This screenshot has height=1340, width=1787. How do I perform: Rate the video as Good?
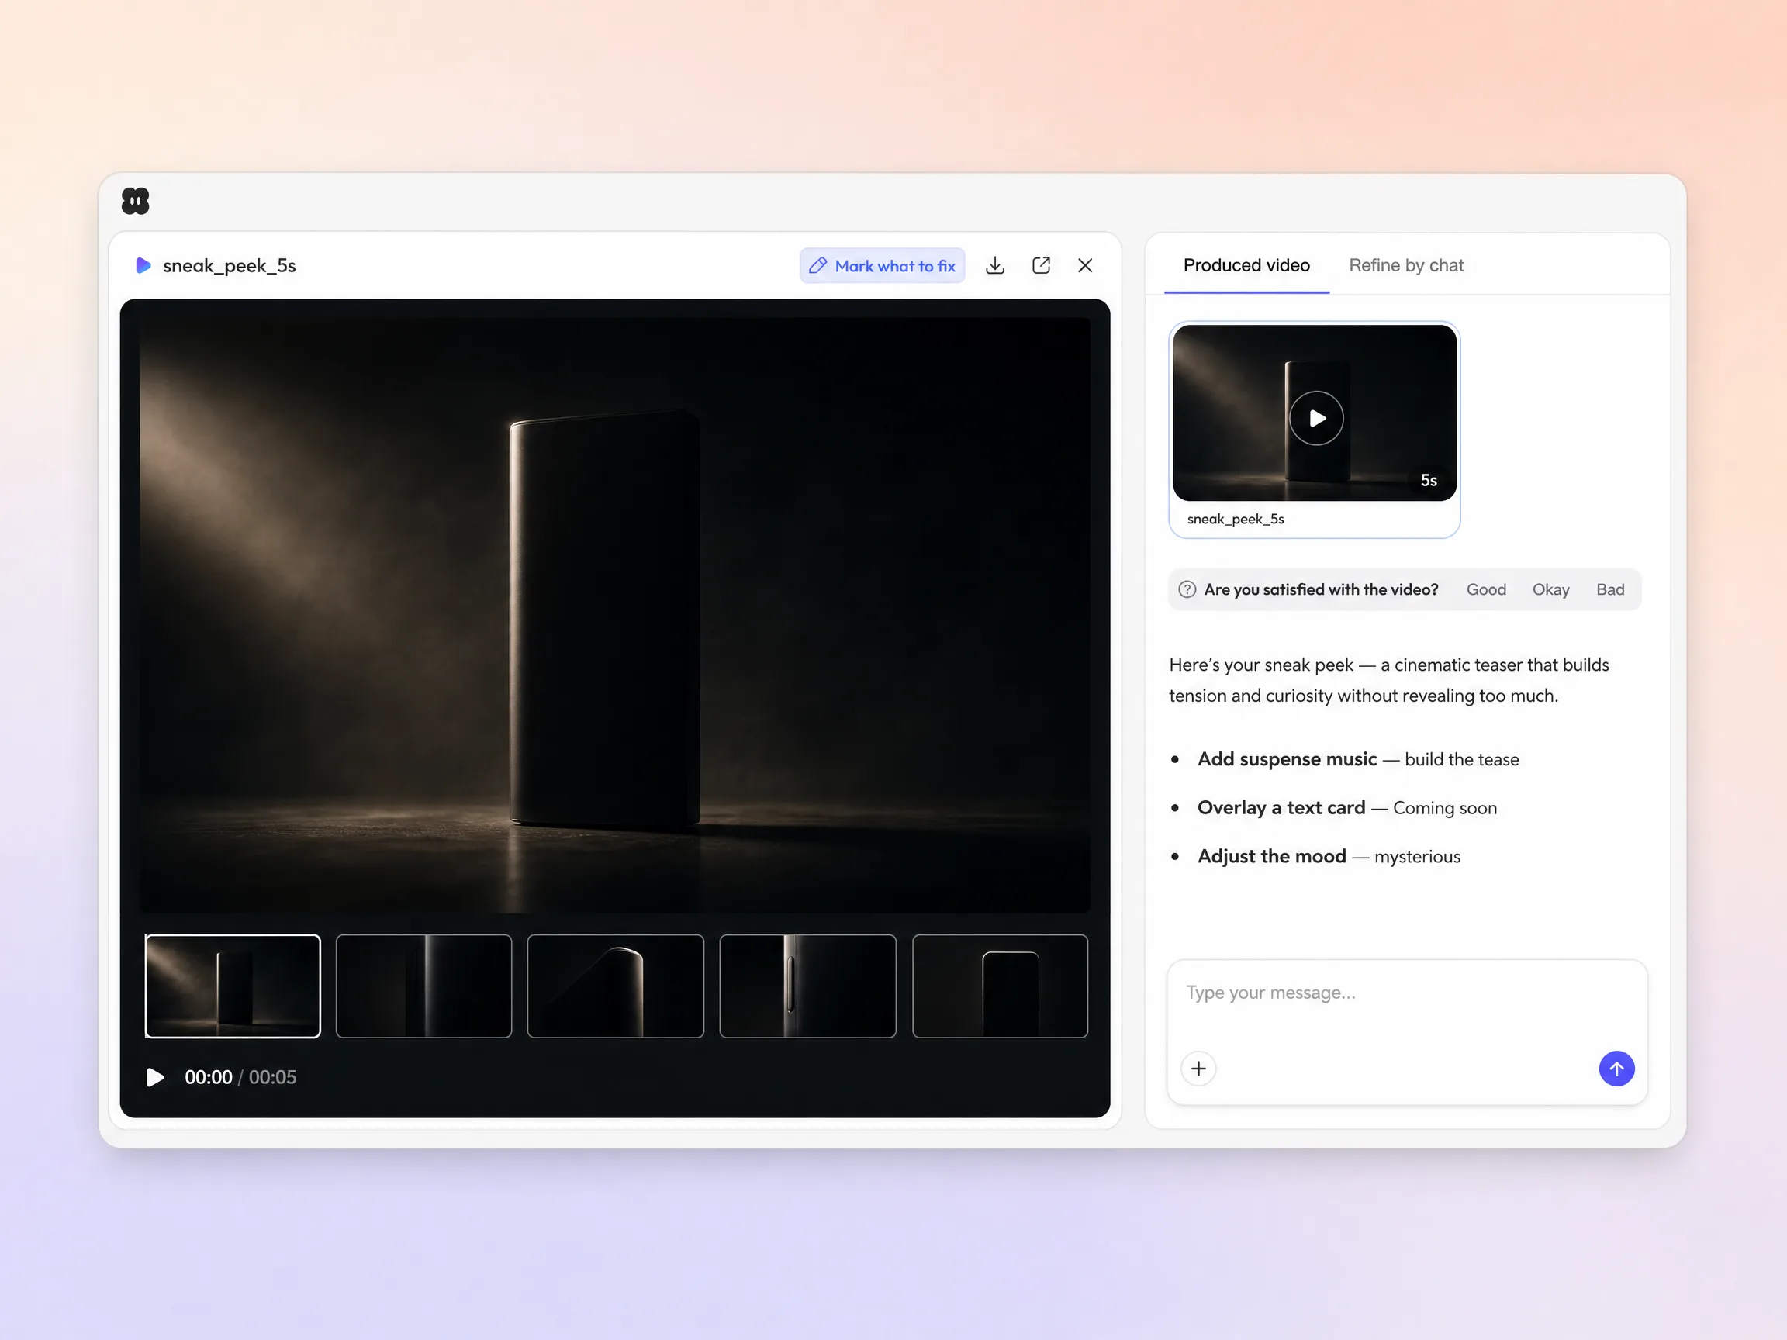pos(1487,589)
